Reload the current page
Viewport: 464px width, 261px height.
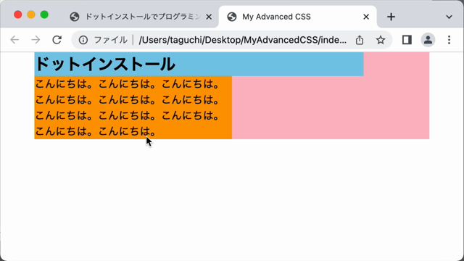(x=57, y=40)
